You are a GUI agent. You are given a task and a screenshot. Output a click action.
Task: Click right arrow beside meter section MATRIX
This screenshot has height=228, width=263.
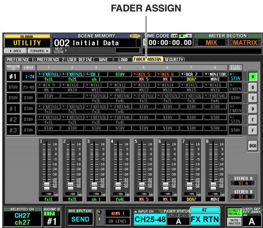click(x=259, y=43)
